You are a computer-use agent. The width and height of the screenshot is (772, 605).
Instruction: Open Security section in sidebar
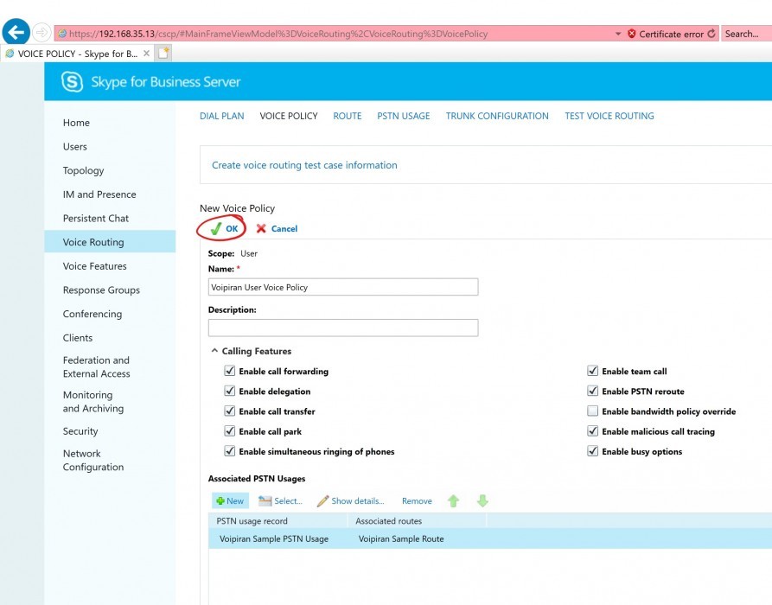(x=80, y=431)
